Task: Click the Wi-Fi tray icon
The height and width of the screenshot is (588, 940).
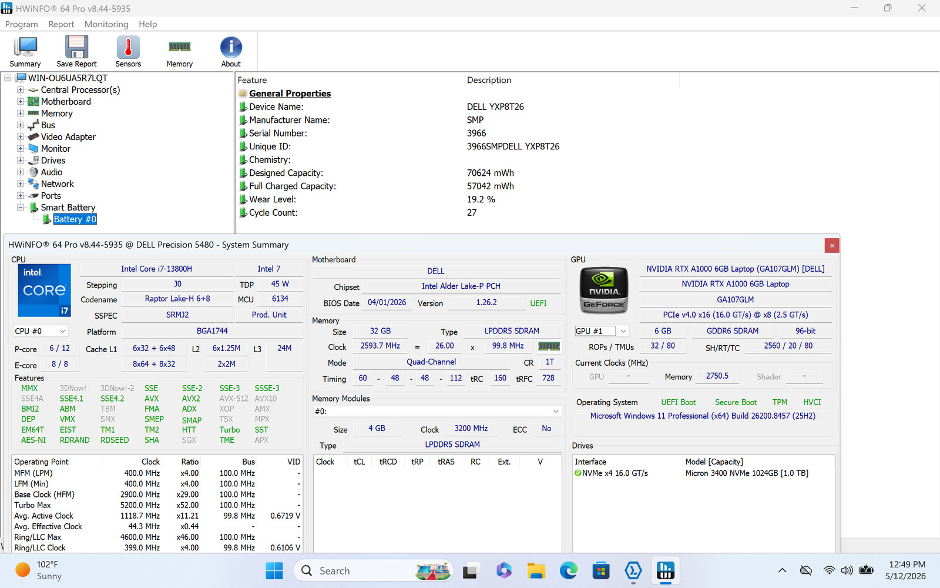Action: (829, 570)
